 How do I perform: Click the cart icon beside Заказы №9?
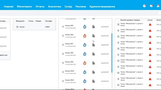(63, 63)
